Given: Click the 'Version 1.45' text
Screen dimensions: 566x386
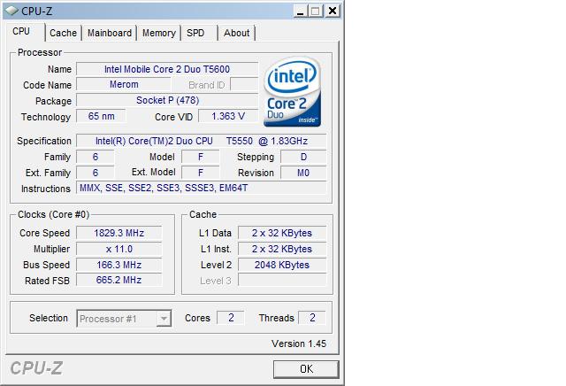Looking at the screenshot, I should [x=299, y=344].
